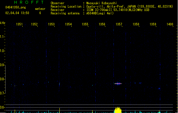Click the kHz axis unit label
178x113 pixels.
coord(3,23)
